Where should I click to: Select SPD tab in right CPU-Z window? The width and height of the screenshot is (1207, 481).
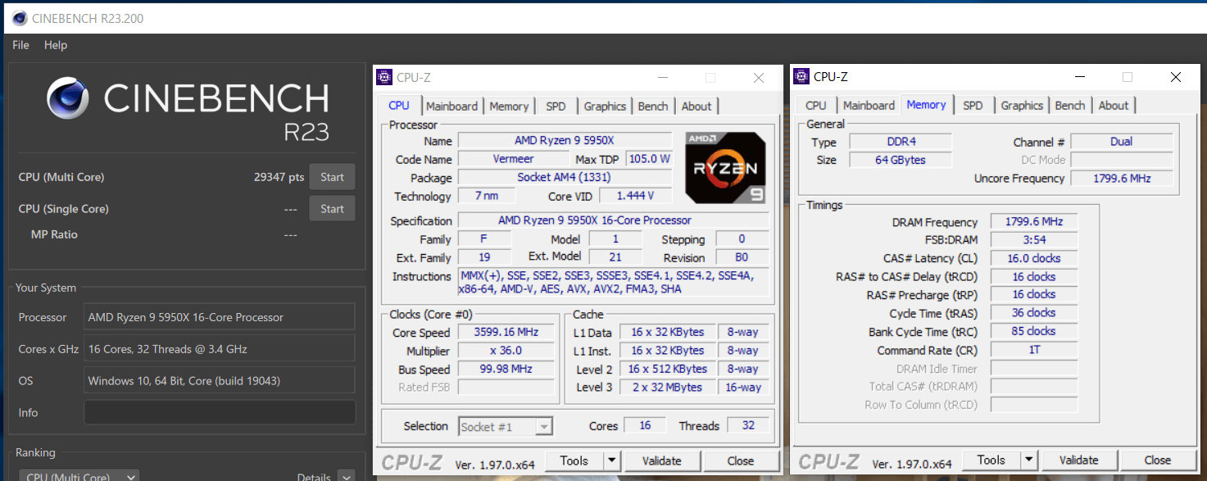pyautogui.click(x=973, y=105)
